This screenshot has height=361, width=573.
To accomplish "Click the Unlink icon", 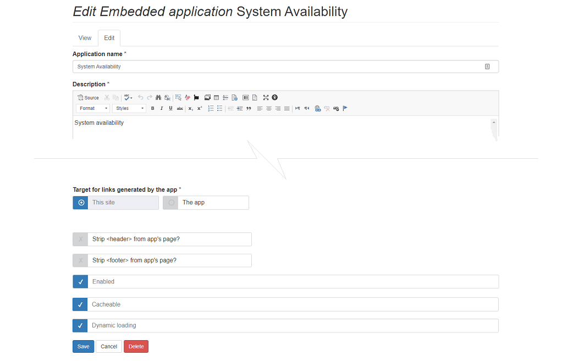I will (x=327, y=108).
